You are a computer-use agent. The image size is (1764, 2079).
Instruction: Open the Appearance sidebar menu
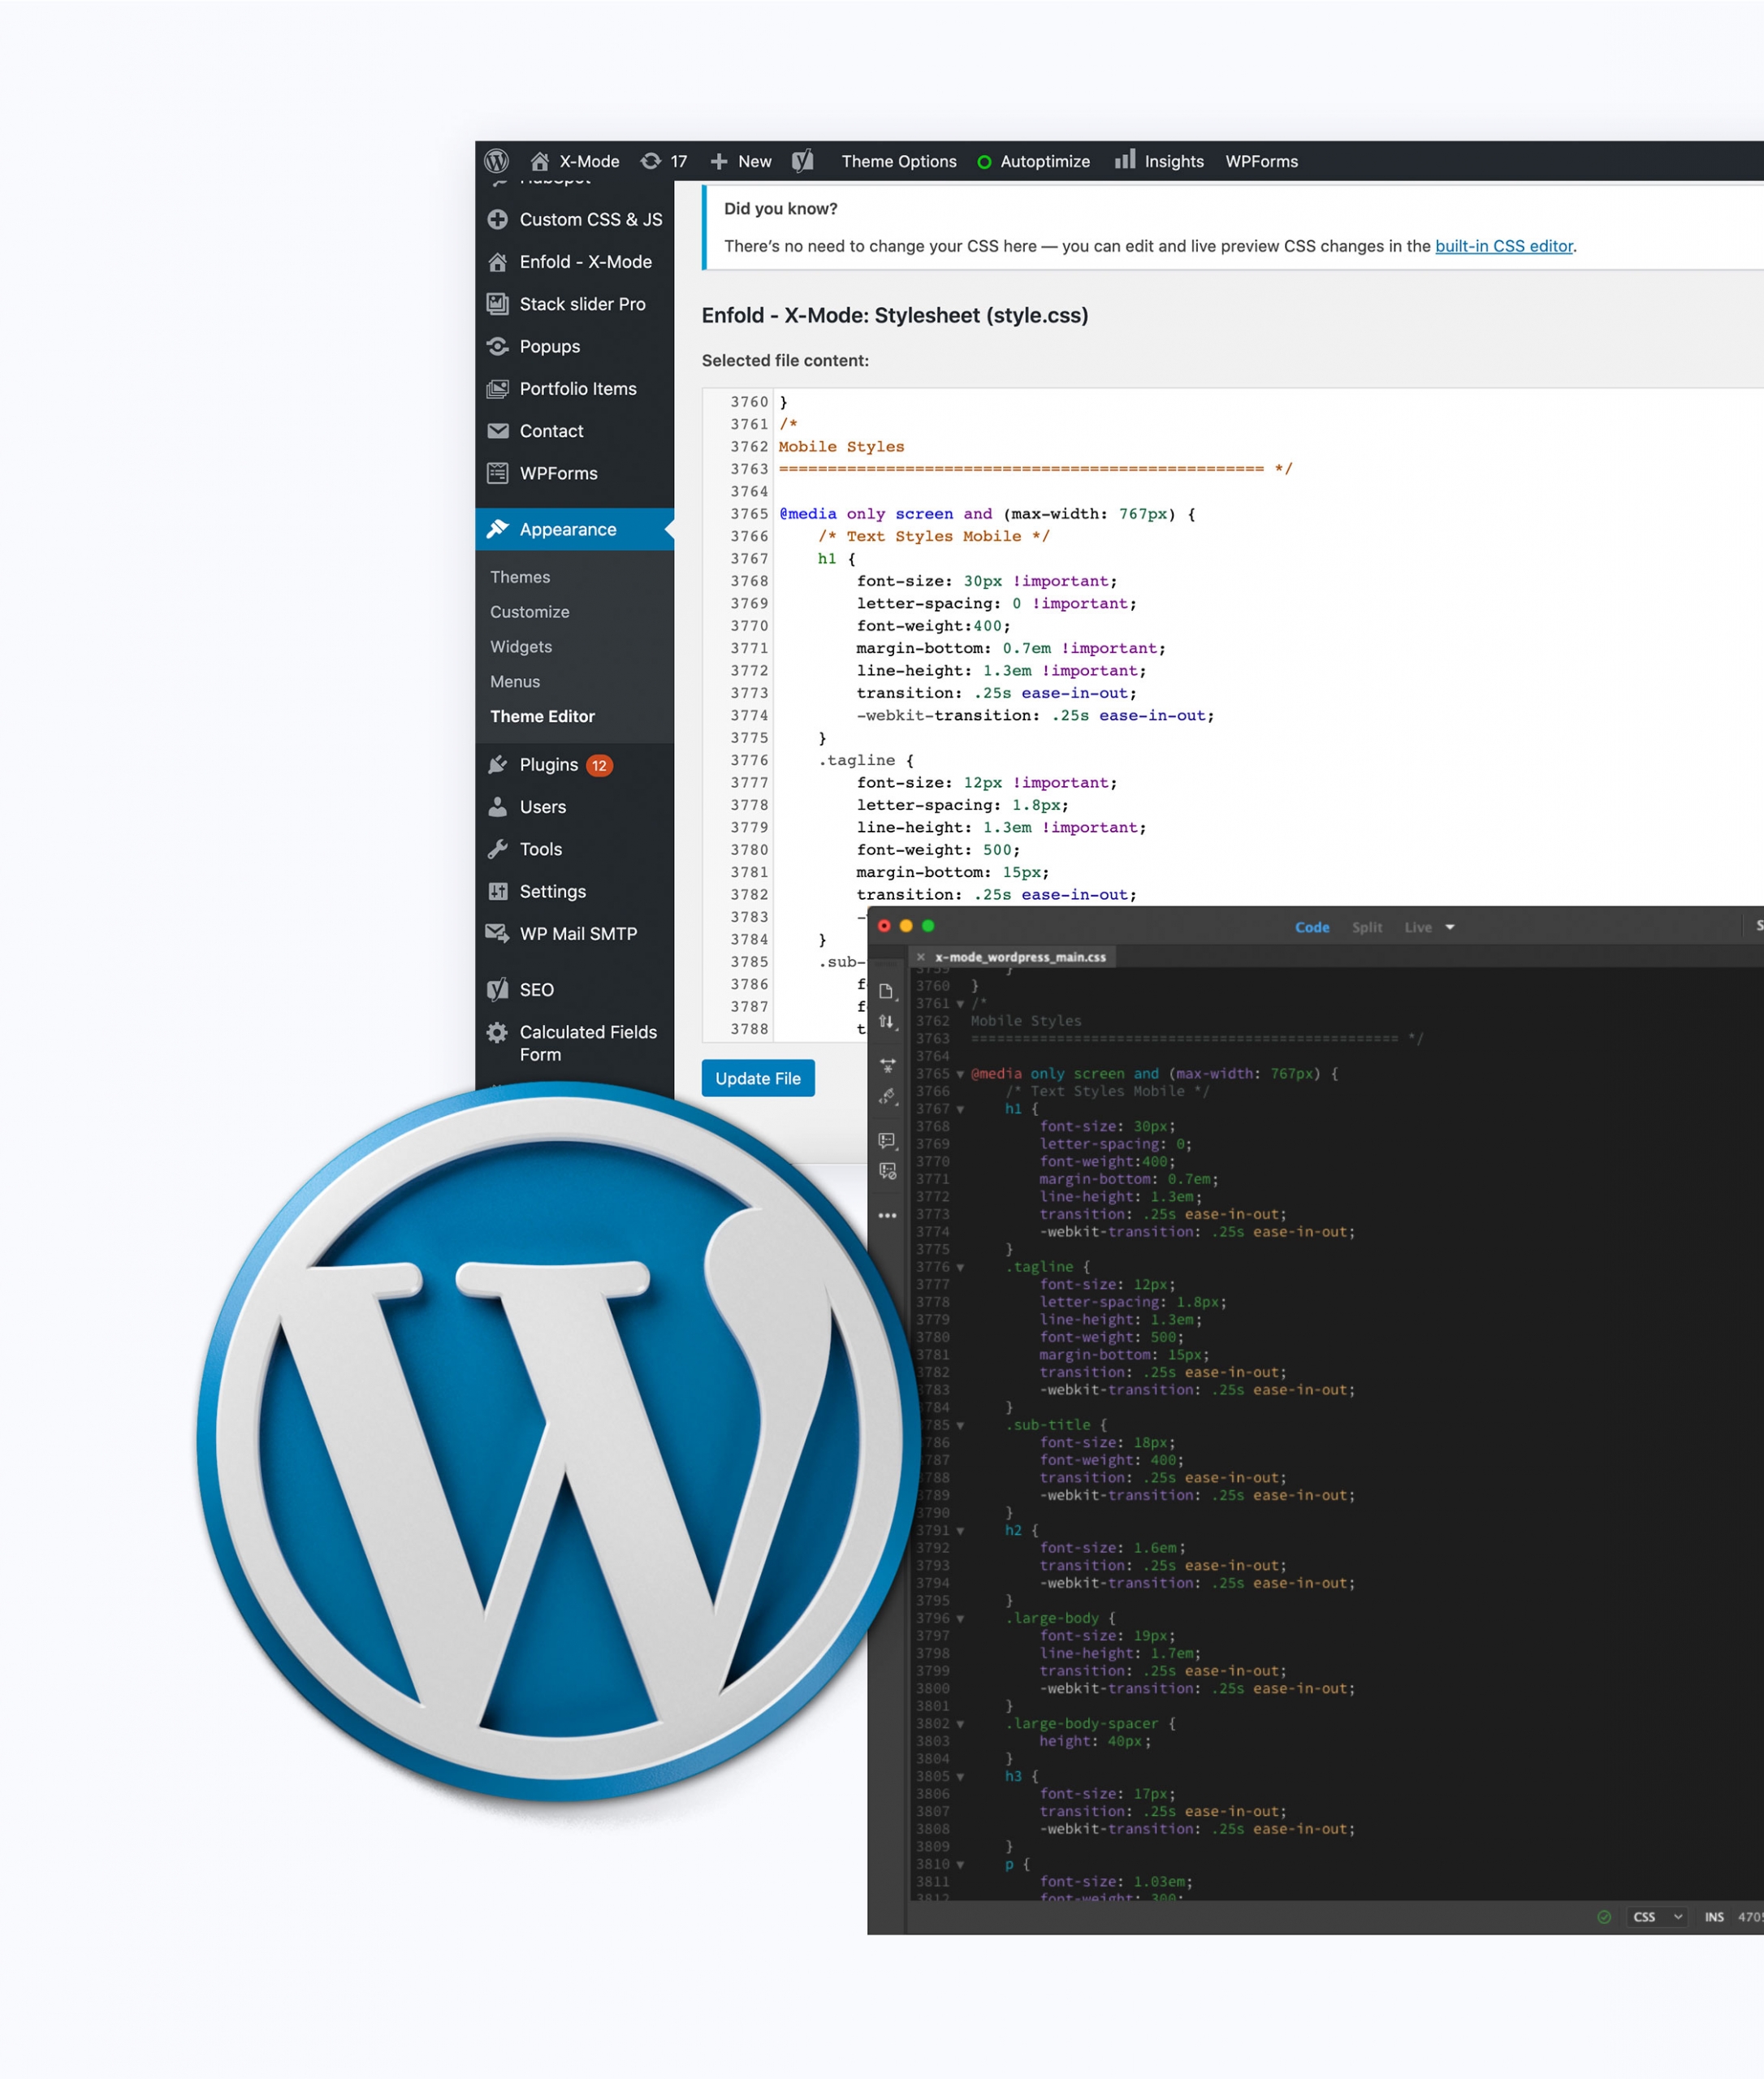coord(575,529)
